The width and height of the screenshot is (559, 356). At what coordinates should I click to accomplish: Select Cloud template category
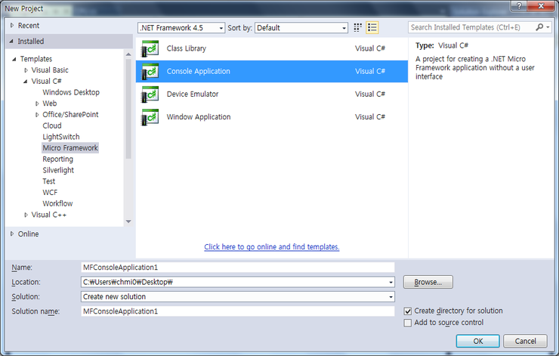52,125
